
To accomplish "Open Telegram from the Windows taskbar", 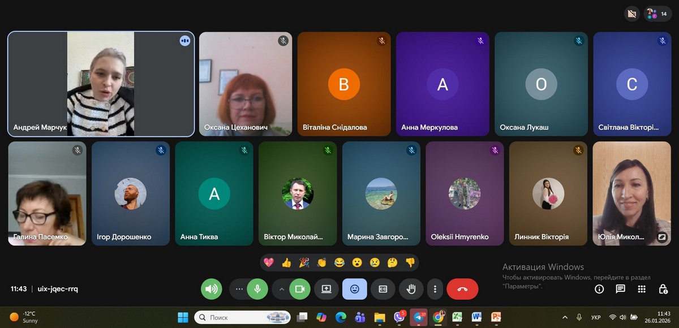I will click(x=419, y=317).
